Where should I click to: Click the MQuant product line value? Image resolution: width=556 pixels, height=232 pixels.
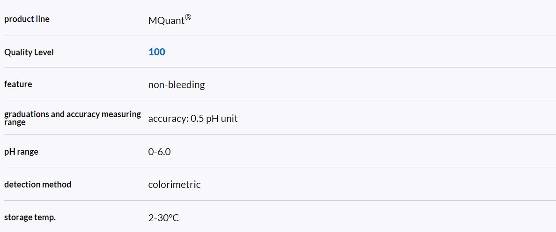tap(166, 21)
